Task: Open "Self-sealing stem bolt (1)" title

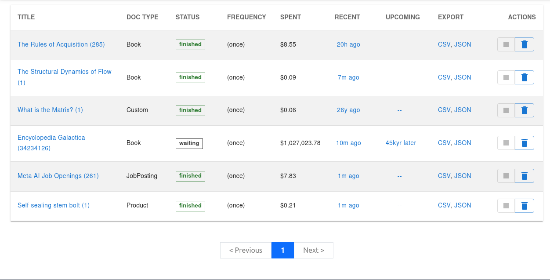Action: tap(54, 205)
